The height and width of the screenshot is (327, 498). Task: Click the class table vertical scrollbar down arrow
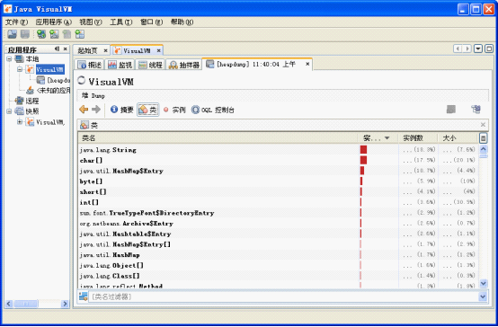483,283
